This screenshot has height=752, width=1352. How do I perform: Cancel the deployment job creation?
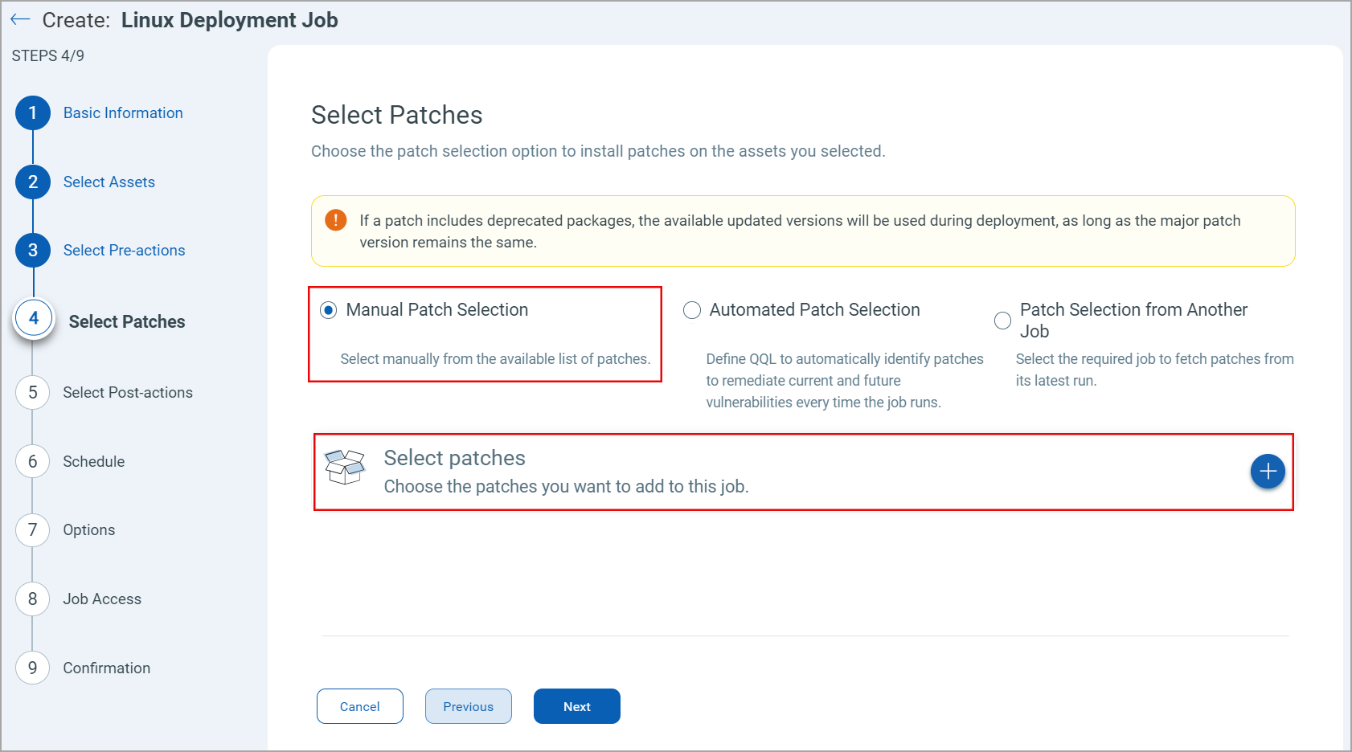359,706
